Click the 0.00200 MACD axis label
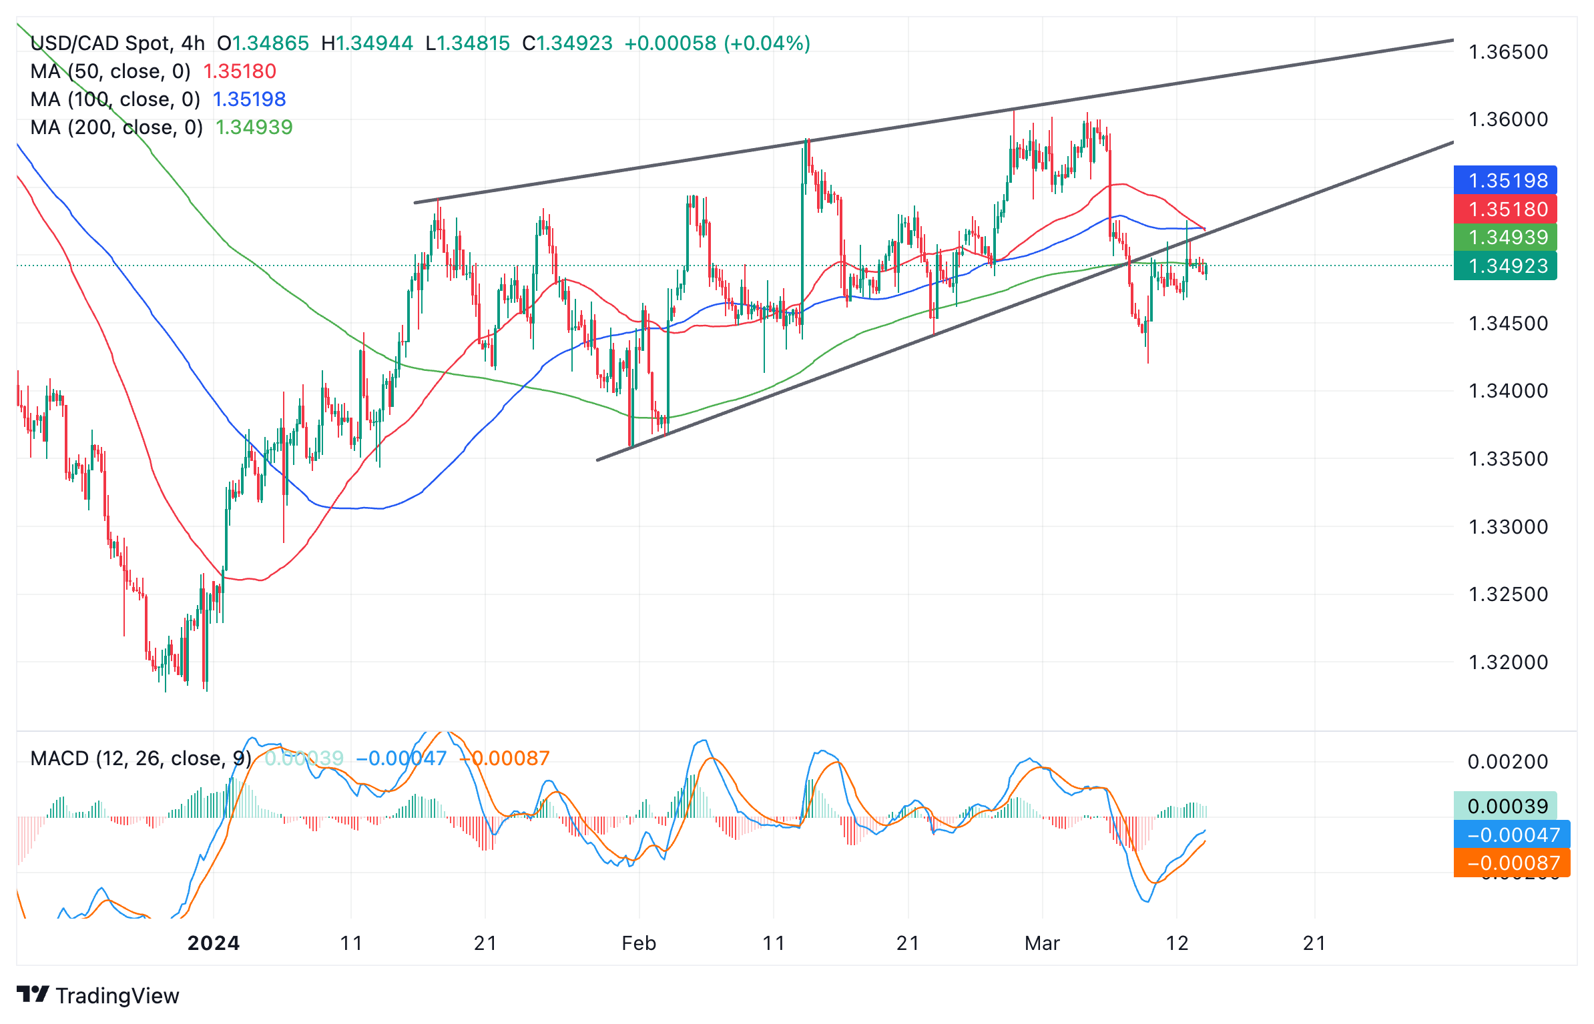This screenshot has width=1594, height=1024. [x=1508, y=761]
